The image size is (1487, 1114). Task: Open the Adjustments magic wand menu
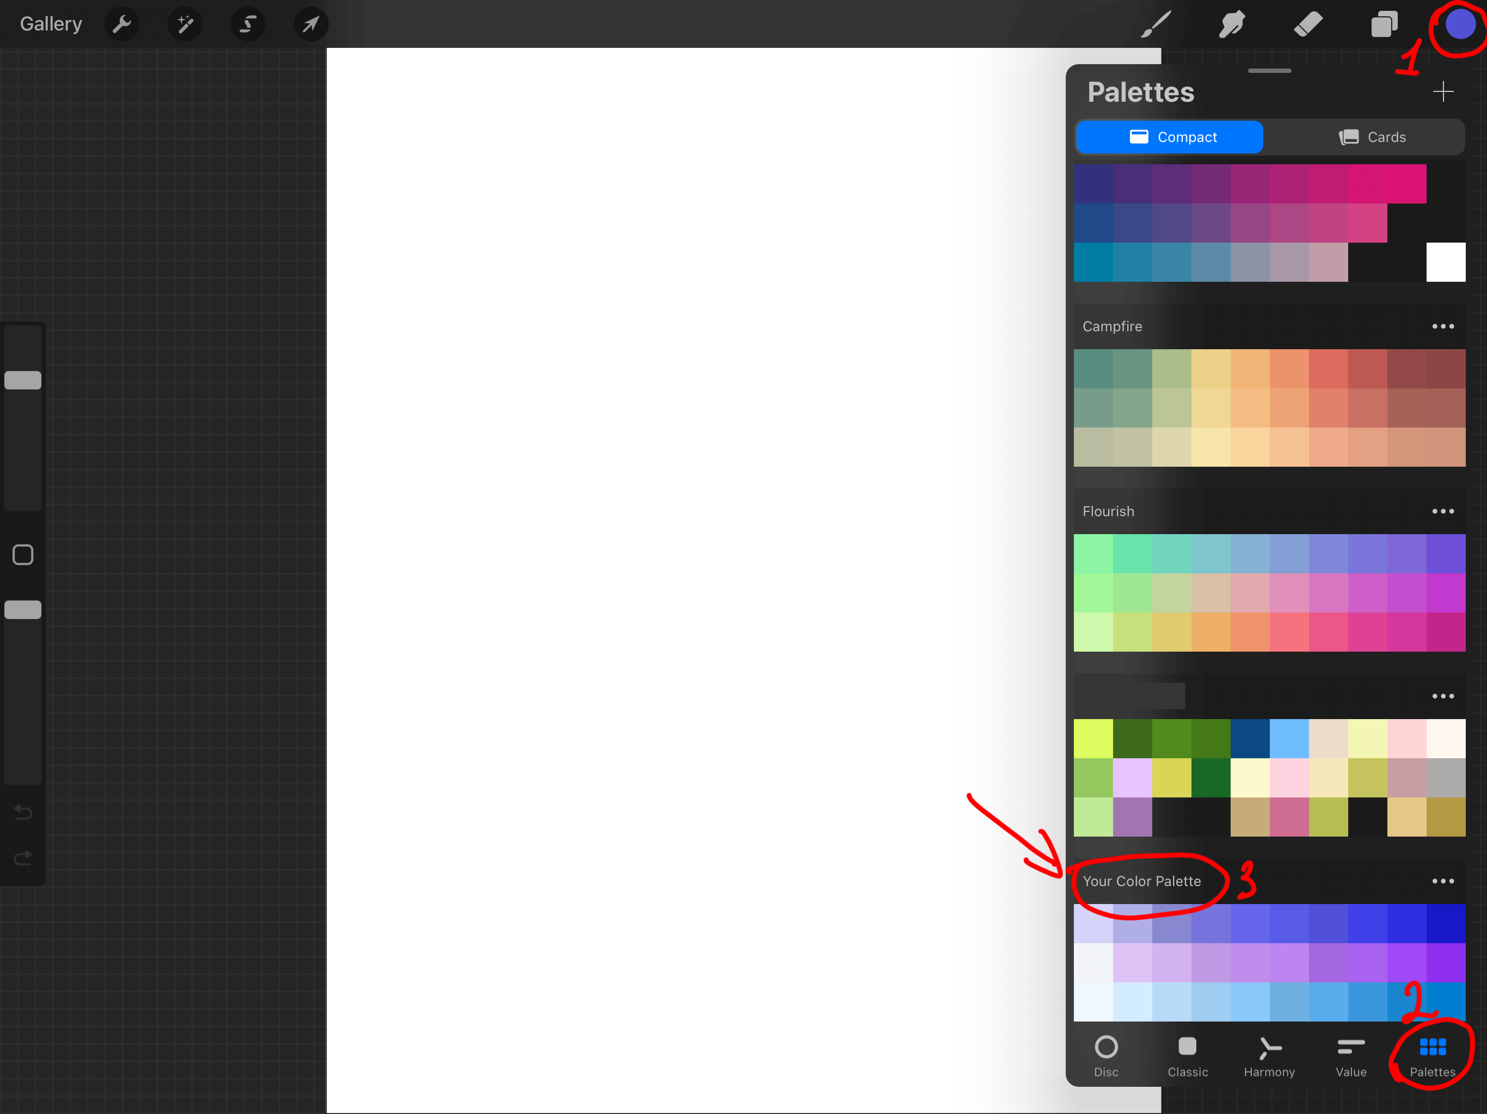(x=185, y=24)
